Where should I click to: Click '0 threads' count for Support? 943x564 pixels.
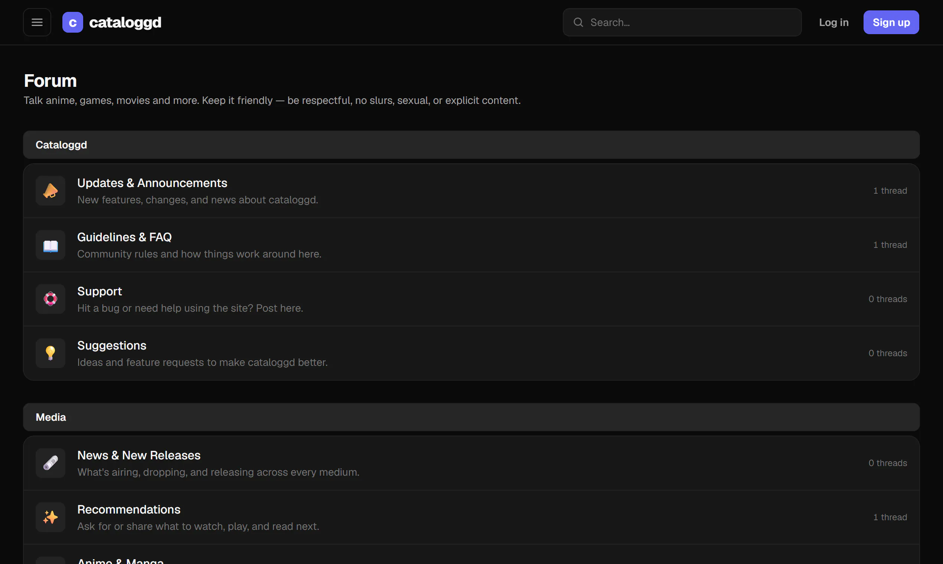[887, 299]
